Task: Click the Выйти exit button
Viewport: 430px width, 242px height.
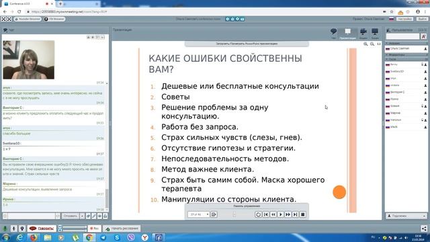Action: [x=423, y=19]
